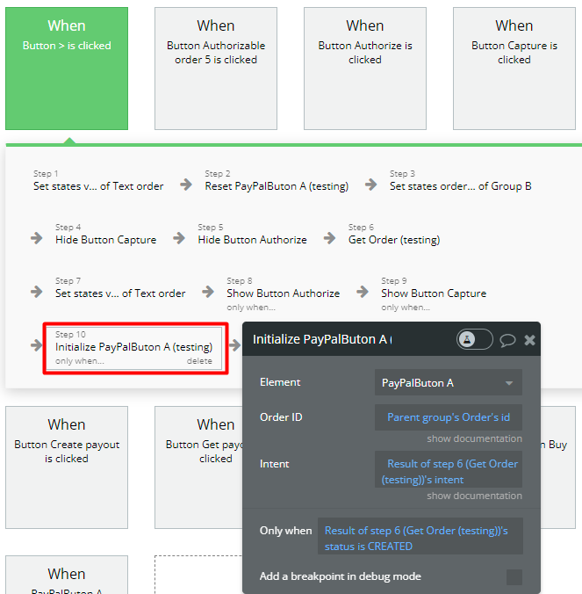Image resolution: width=582 pixels, height=594 pixels.
Task: Open Step 6 Get Order (testing)
Action: (x=394, y=235)
